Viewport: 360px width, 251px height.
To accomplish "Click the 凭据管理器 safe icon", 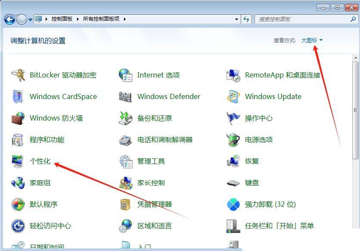I will pyautogui.click(x=125, y=205).
